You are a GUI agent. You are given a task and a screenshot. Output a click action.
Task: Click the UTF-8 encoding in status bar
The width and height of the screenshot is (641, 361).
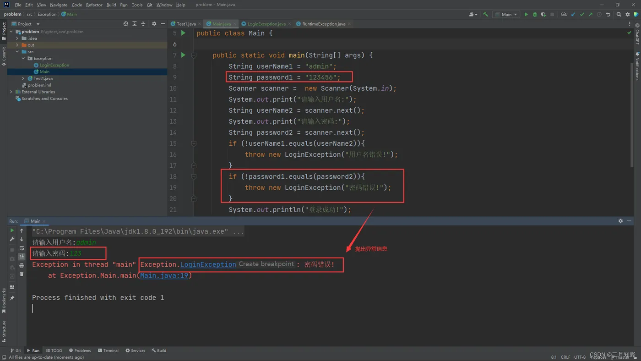[x=580, y=357]
